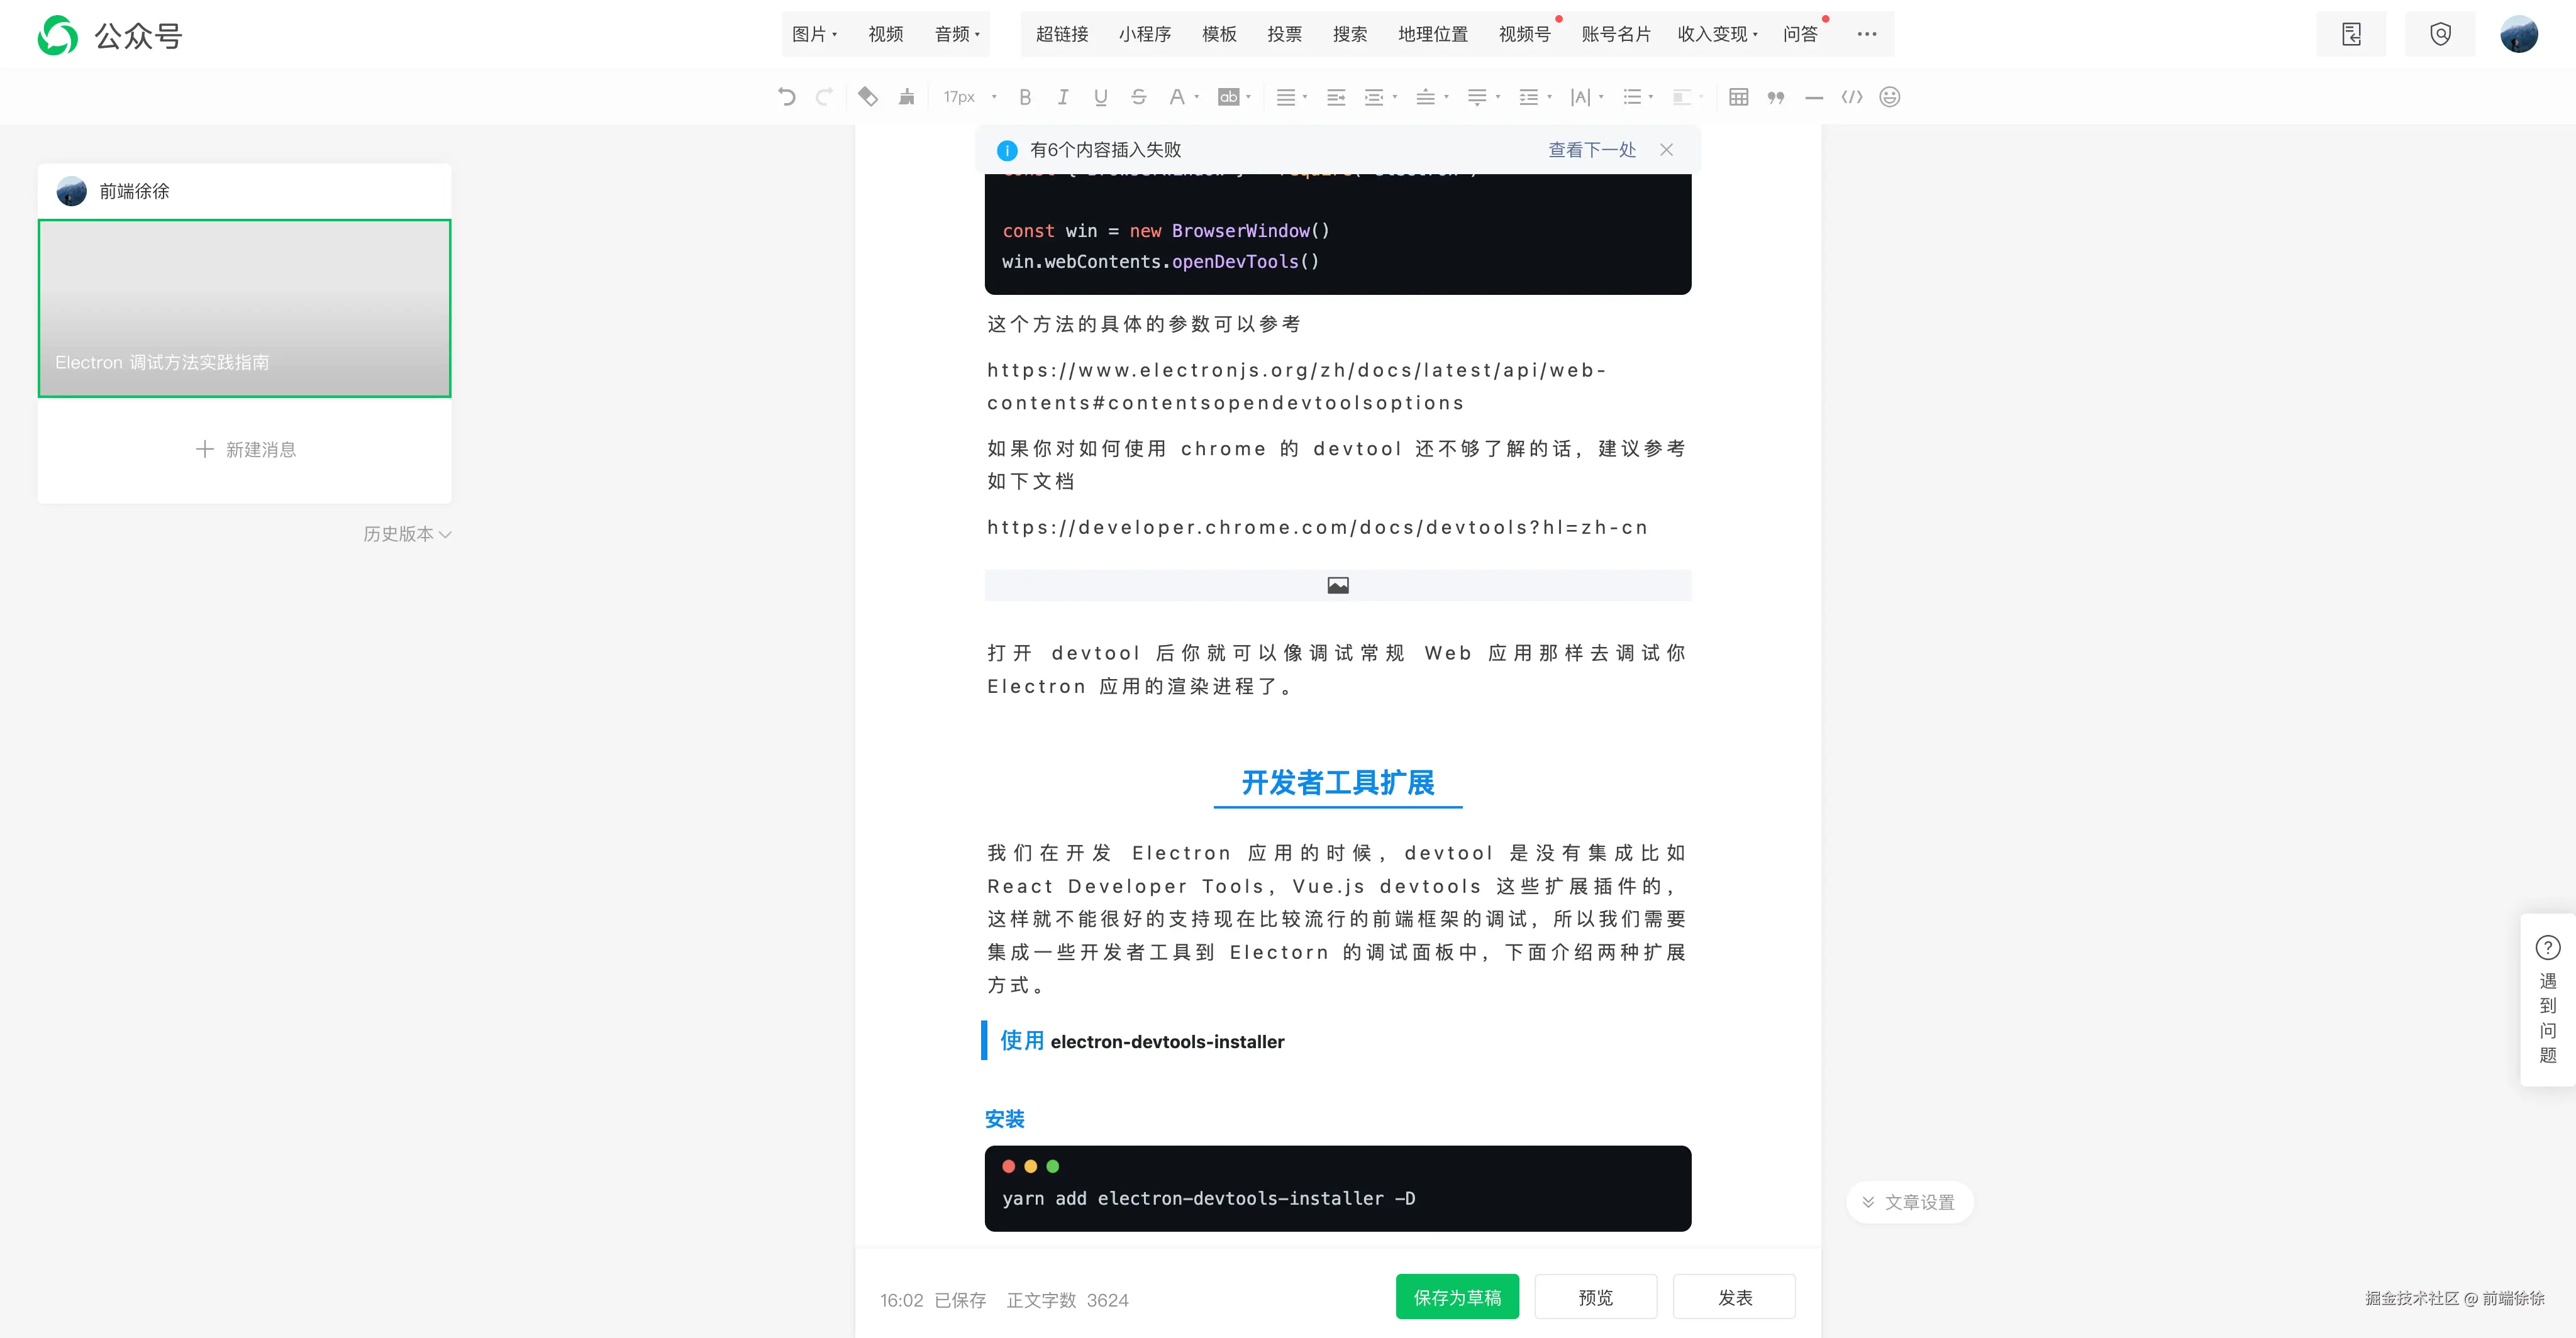Open the 小程序 menu item
Image resolution: width=2576 pixels, height=1338 pixels.
pyautogui.click(x=1144, y=34)
